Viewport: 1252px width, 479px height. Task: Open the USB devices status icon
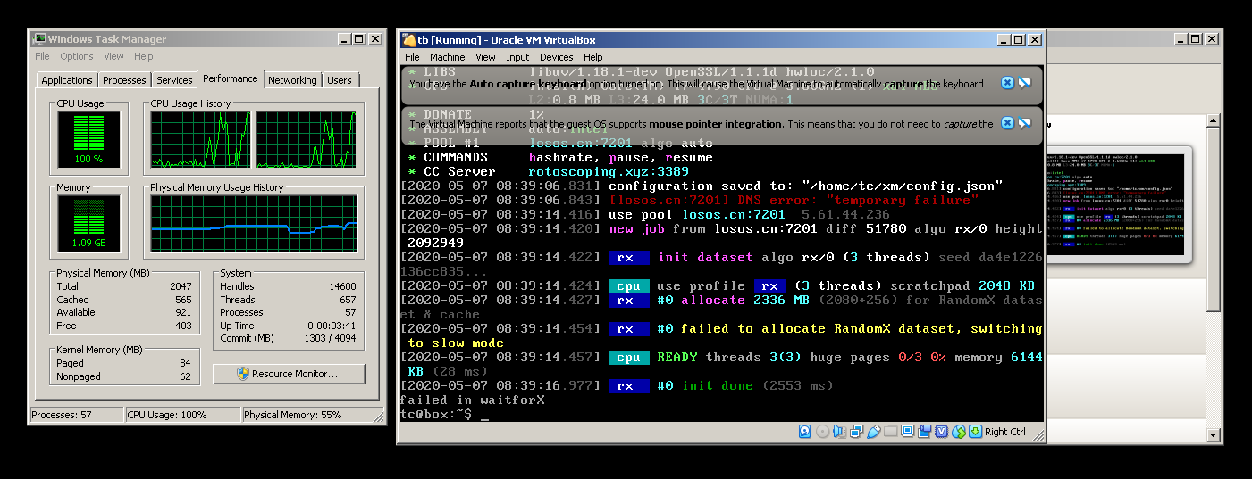pos(873,432)
